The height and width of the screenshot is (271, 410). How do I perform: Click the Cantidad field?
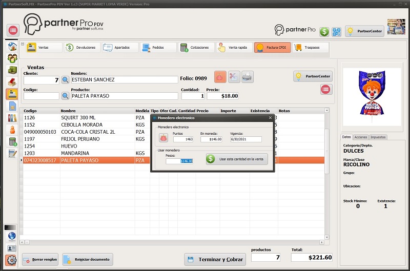pos(193,96)
